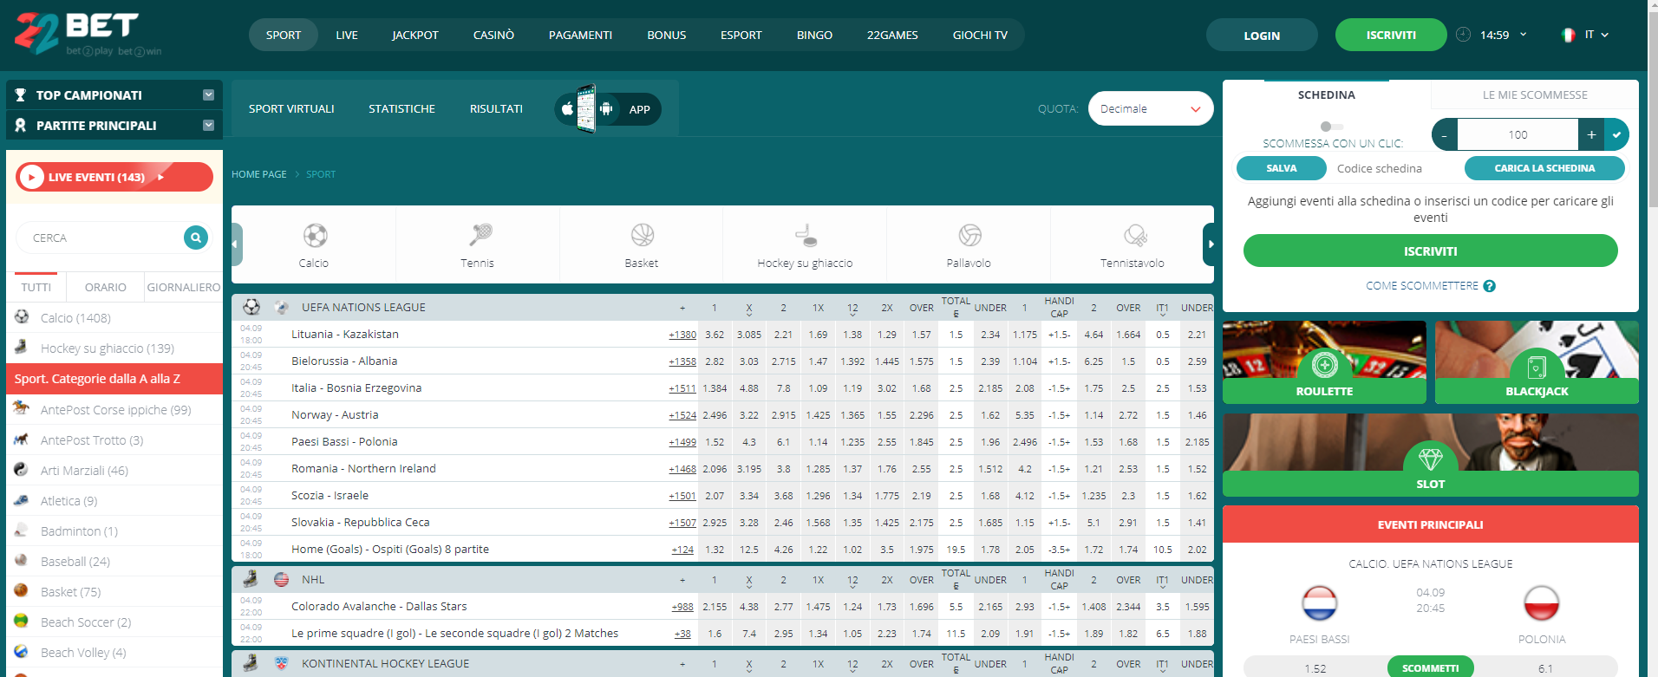Click the Partite Principali ribbon icon

[21, 126]
